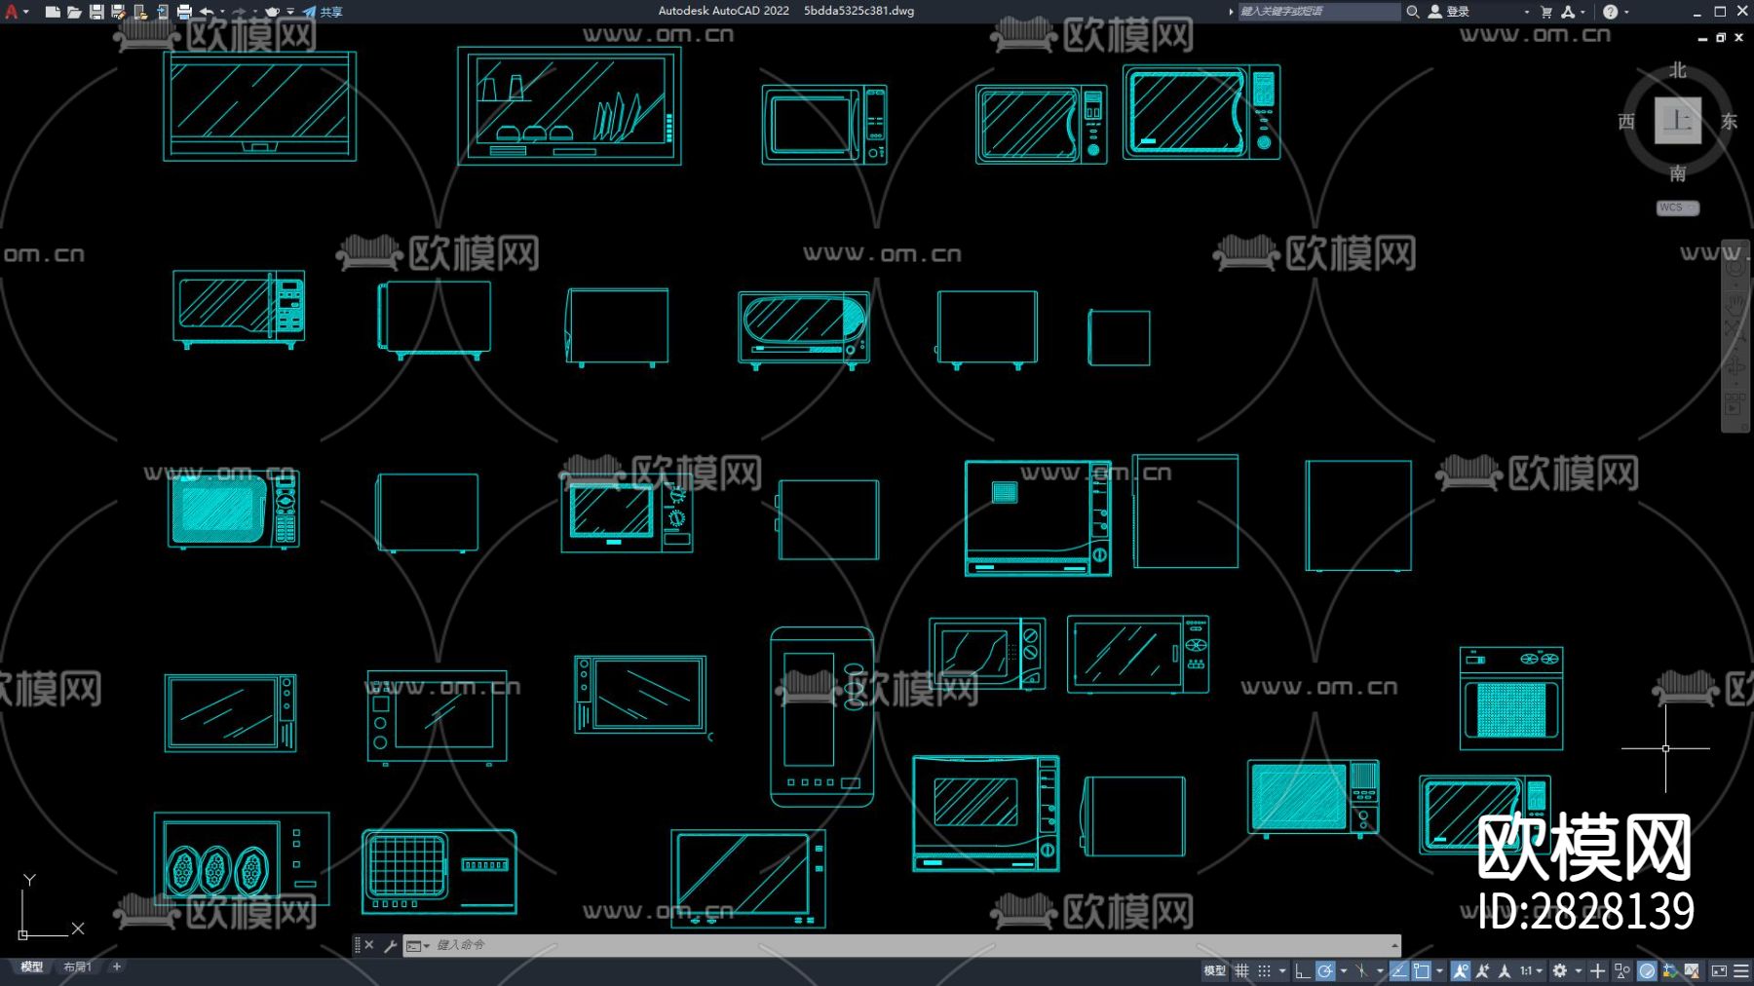This screenshot has width=1754, height=986.
Task: Expand object snap settings dropdown
Action: tap(1440, 971)
